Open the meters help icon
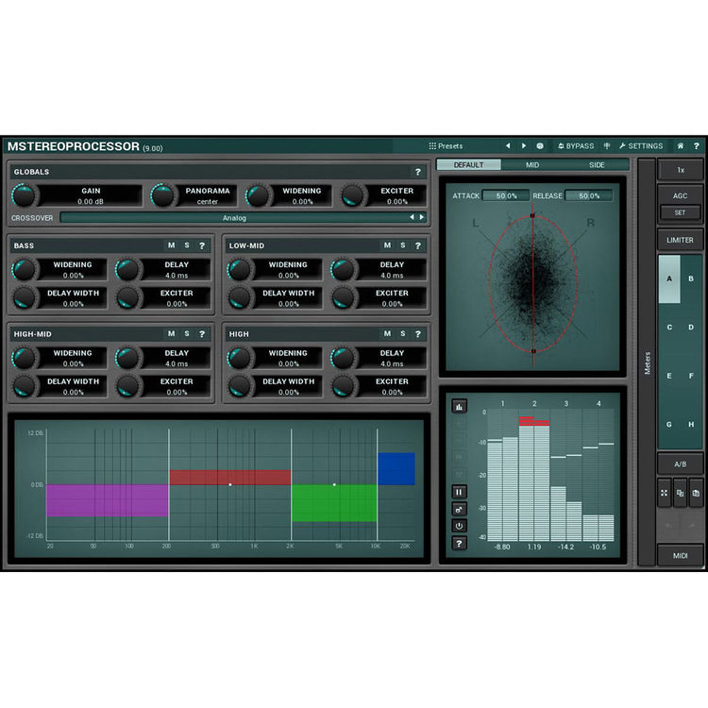Image resolution: width=708 pixels, height=708 pixels. point(459,543)
